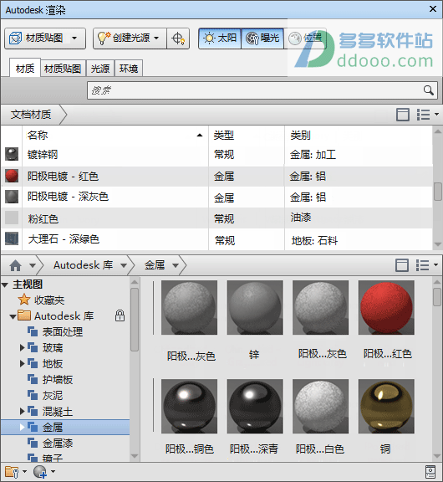Click the home library icon

pyautogui.click(x=15, y=265)
